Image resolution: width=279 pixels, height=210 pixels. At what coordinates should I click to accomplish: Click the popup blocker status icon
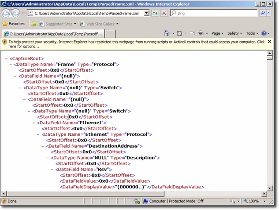(137, 201)
